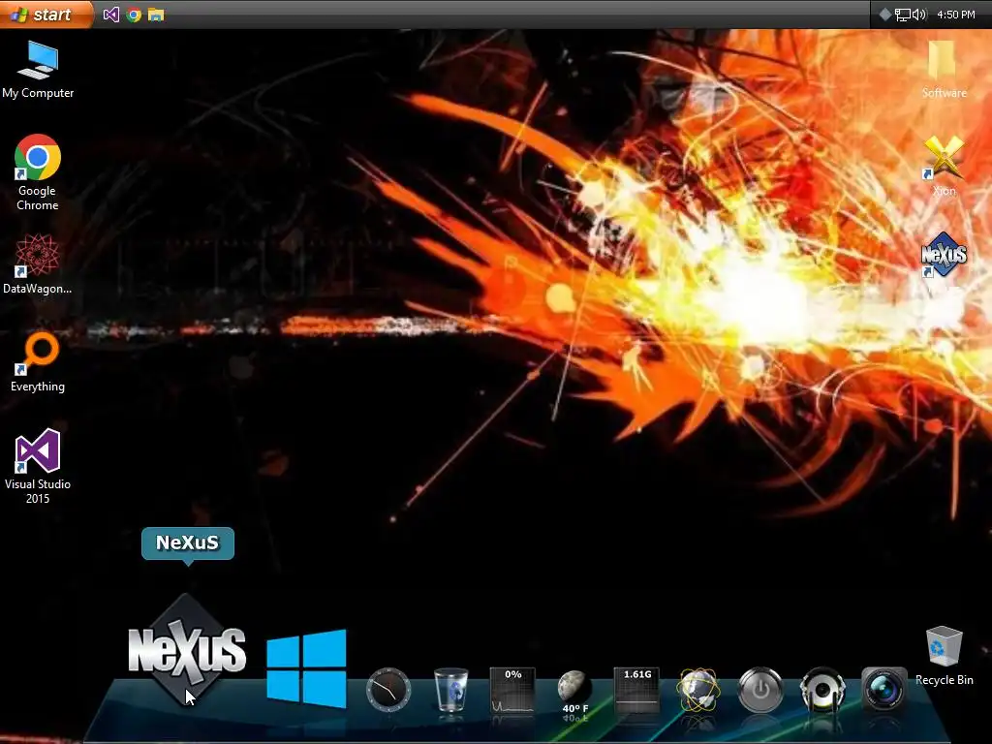Open the analog clock dock item
Viewport: 992px width, 744px height.
[388, 690]
